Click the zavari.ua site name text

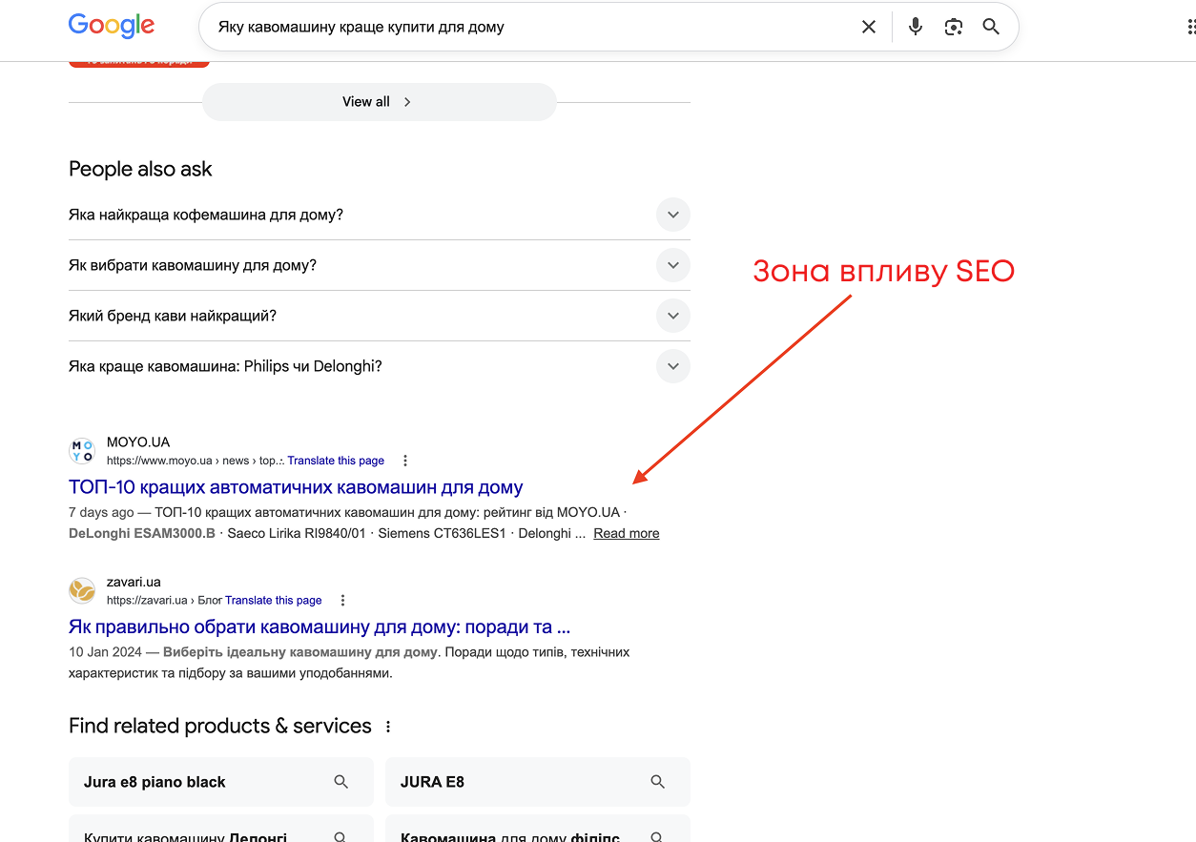[134, 582]
